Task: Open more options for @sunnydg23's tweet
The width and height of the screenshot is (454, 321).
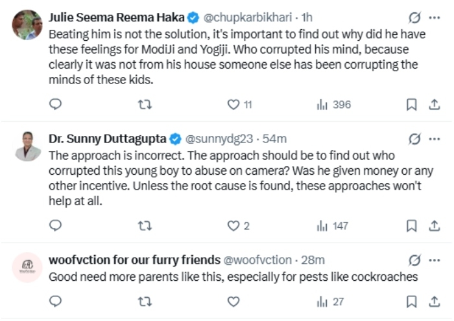Action: coord(435,139)
